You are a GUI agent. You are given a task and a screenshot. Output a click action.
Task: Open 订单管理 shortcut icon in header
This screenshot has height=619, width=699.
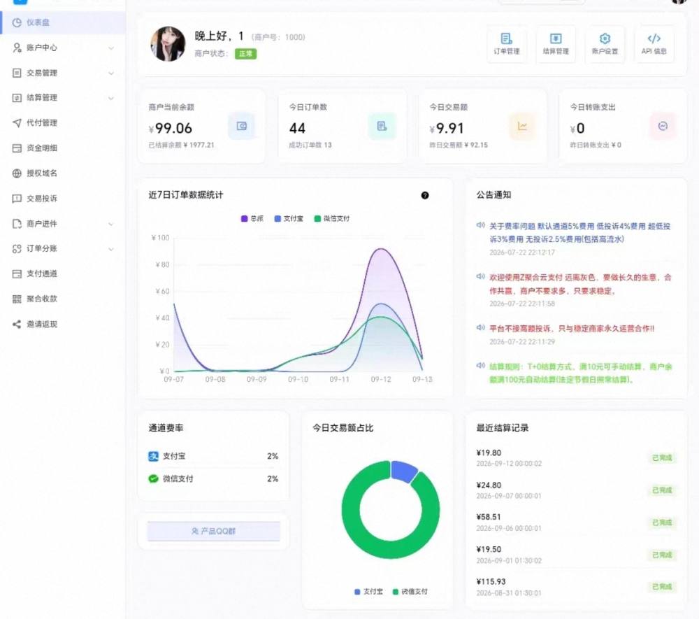click(x=506, y=44)
